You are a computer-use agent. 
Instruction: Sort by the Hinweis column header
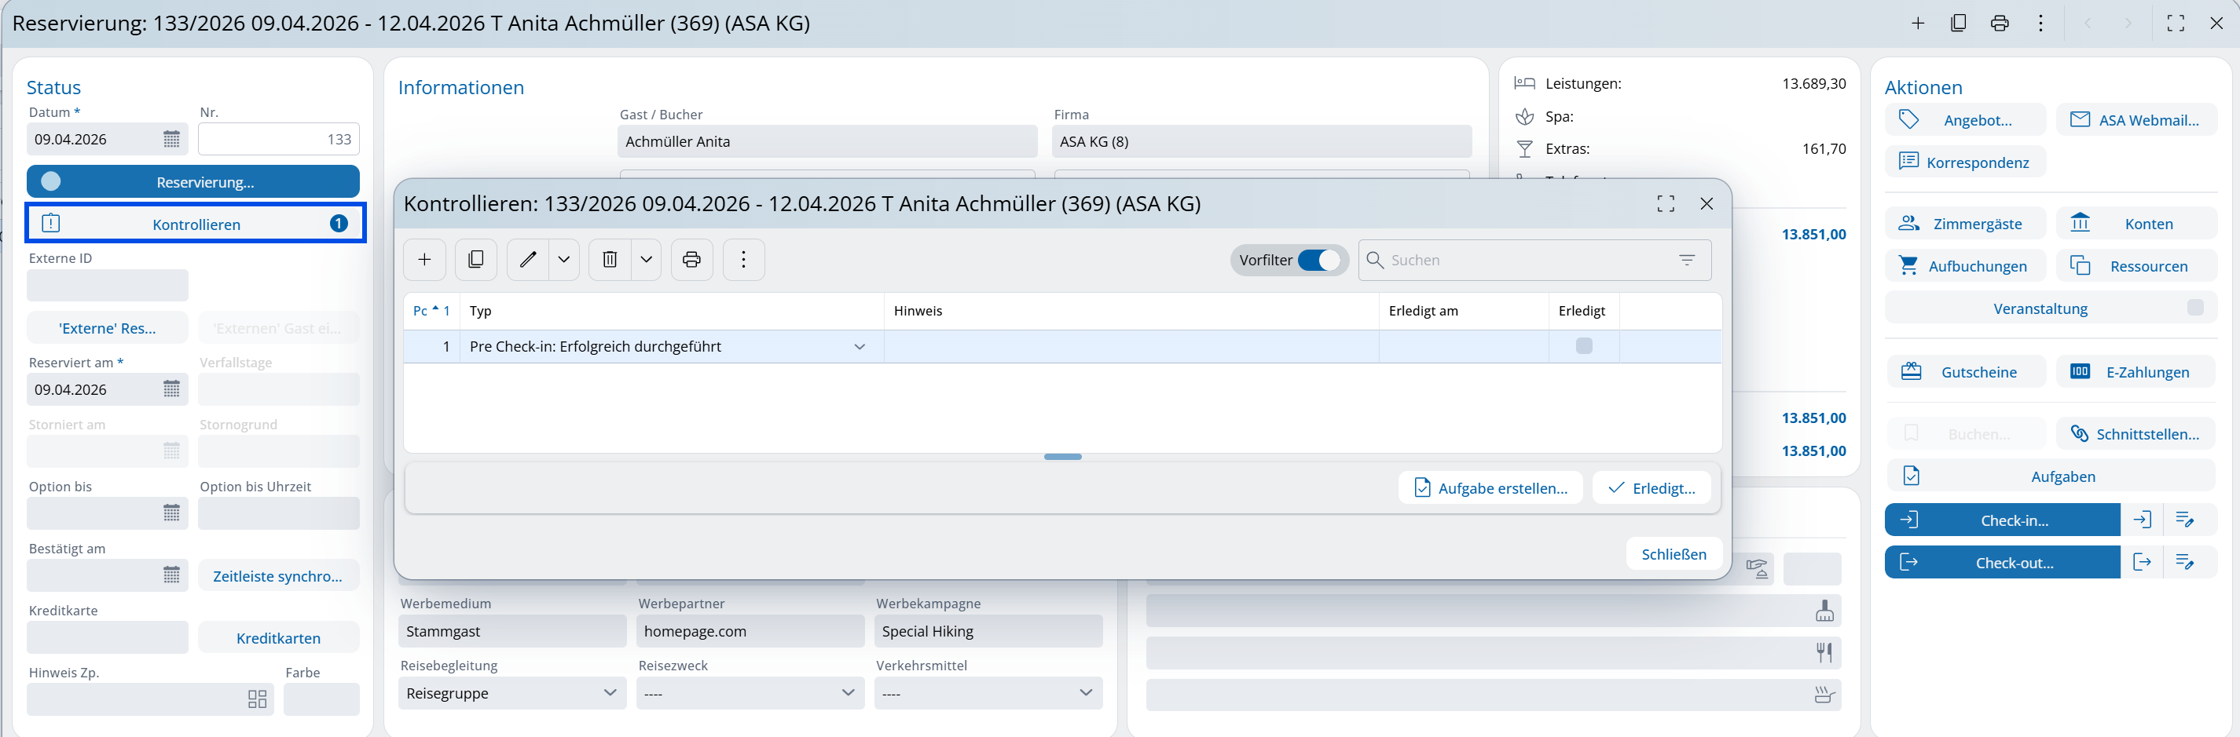click(918, 311)
